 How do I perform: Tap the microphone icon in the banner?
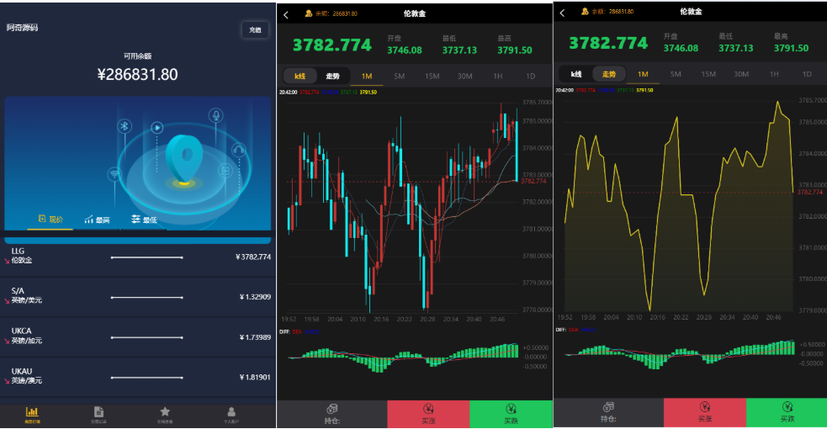tap(215, 115)
